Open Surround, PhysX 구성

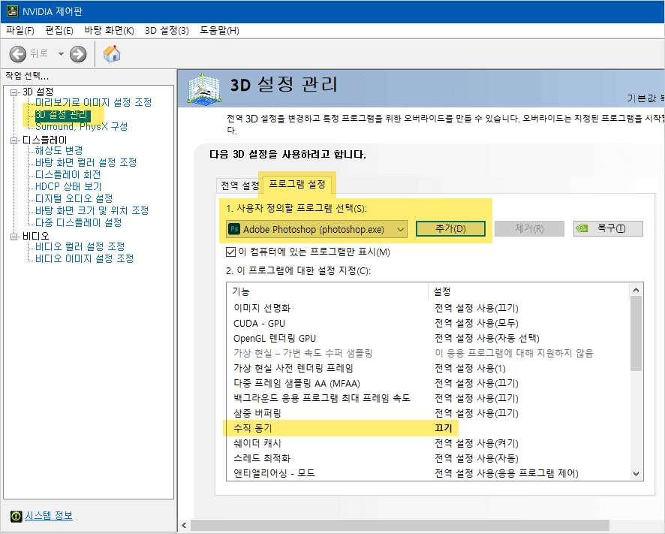click(x=81, y=126)
